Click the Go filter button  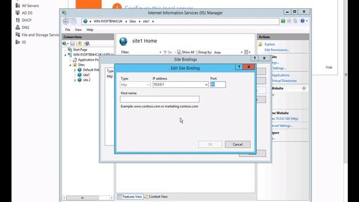tap(168, 52)
